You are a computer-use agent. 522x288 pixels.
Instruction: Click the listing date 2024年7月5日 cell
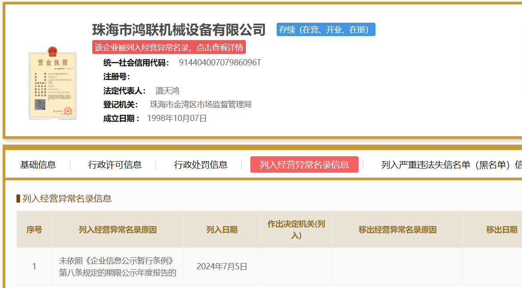tap(222, 267)
